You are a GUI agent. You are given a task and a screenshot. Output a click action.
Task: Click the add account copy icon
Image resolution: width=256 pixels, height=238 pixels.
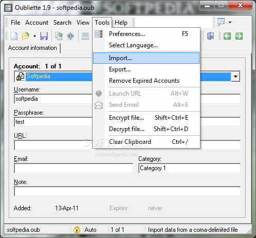coord(59,36)
